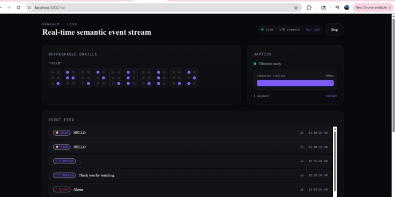Image resolution: width=395 pixels, height=197 pixels.
Task: Click the "u2 · 12:59:34 AM" timestamp
Action: (314, 175)
